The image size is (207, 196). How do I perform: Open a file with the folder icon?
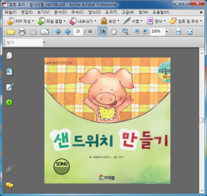point(11,32)
